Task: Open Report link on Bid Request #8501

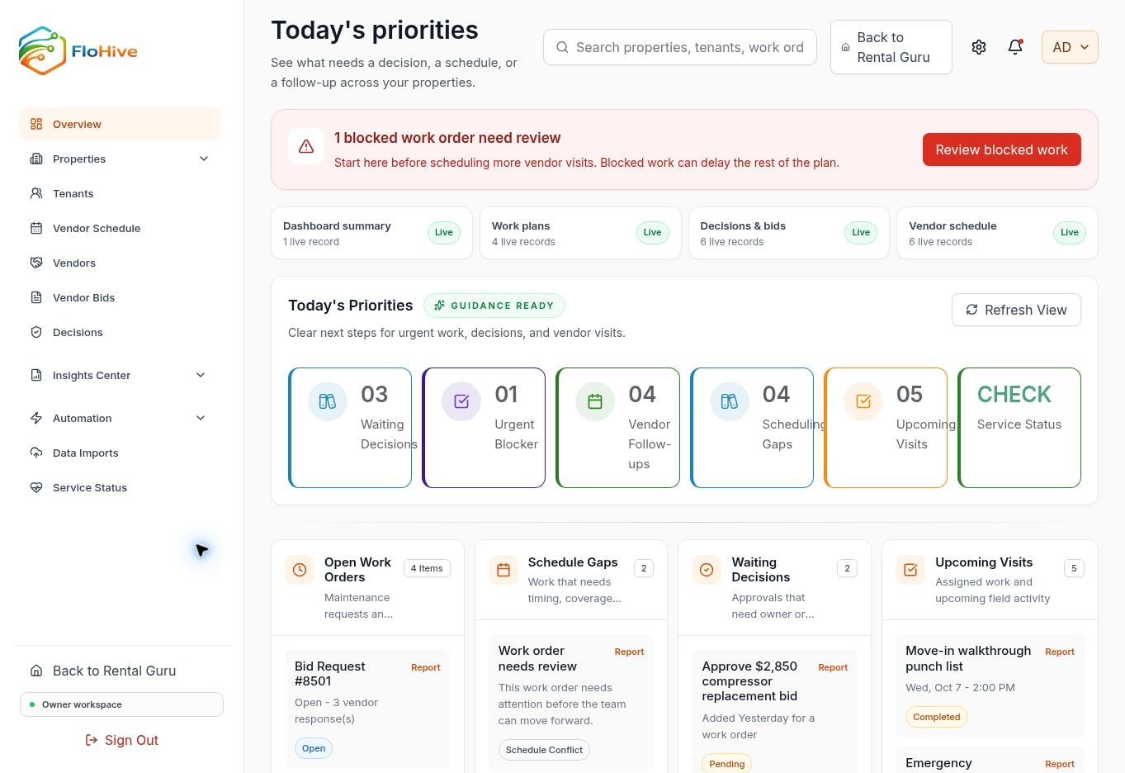Action: click(x=426, y=667)
